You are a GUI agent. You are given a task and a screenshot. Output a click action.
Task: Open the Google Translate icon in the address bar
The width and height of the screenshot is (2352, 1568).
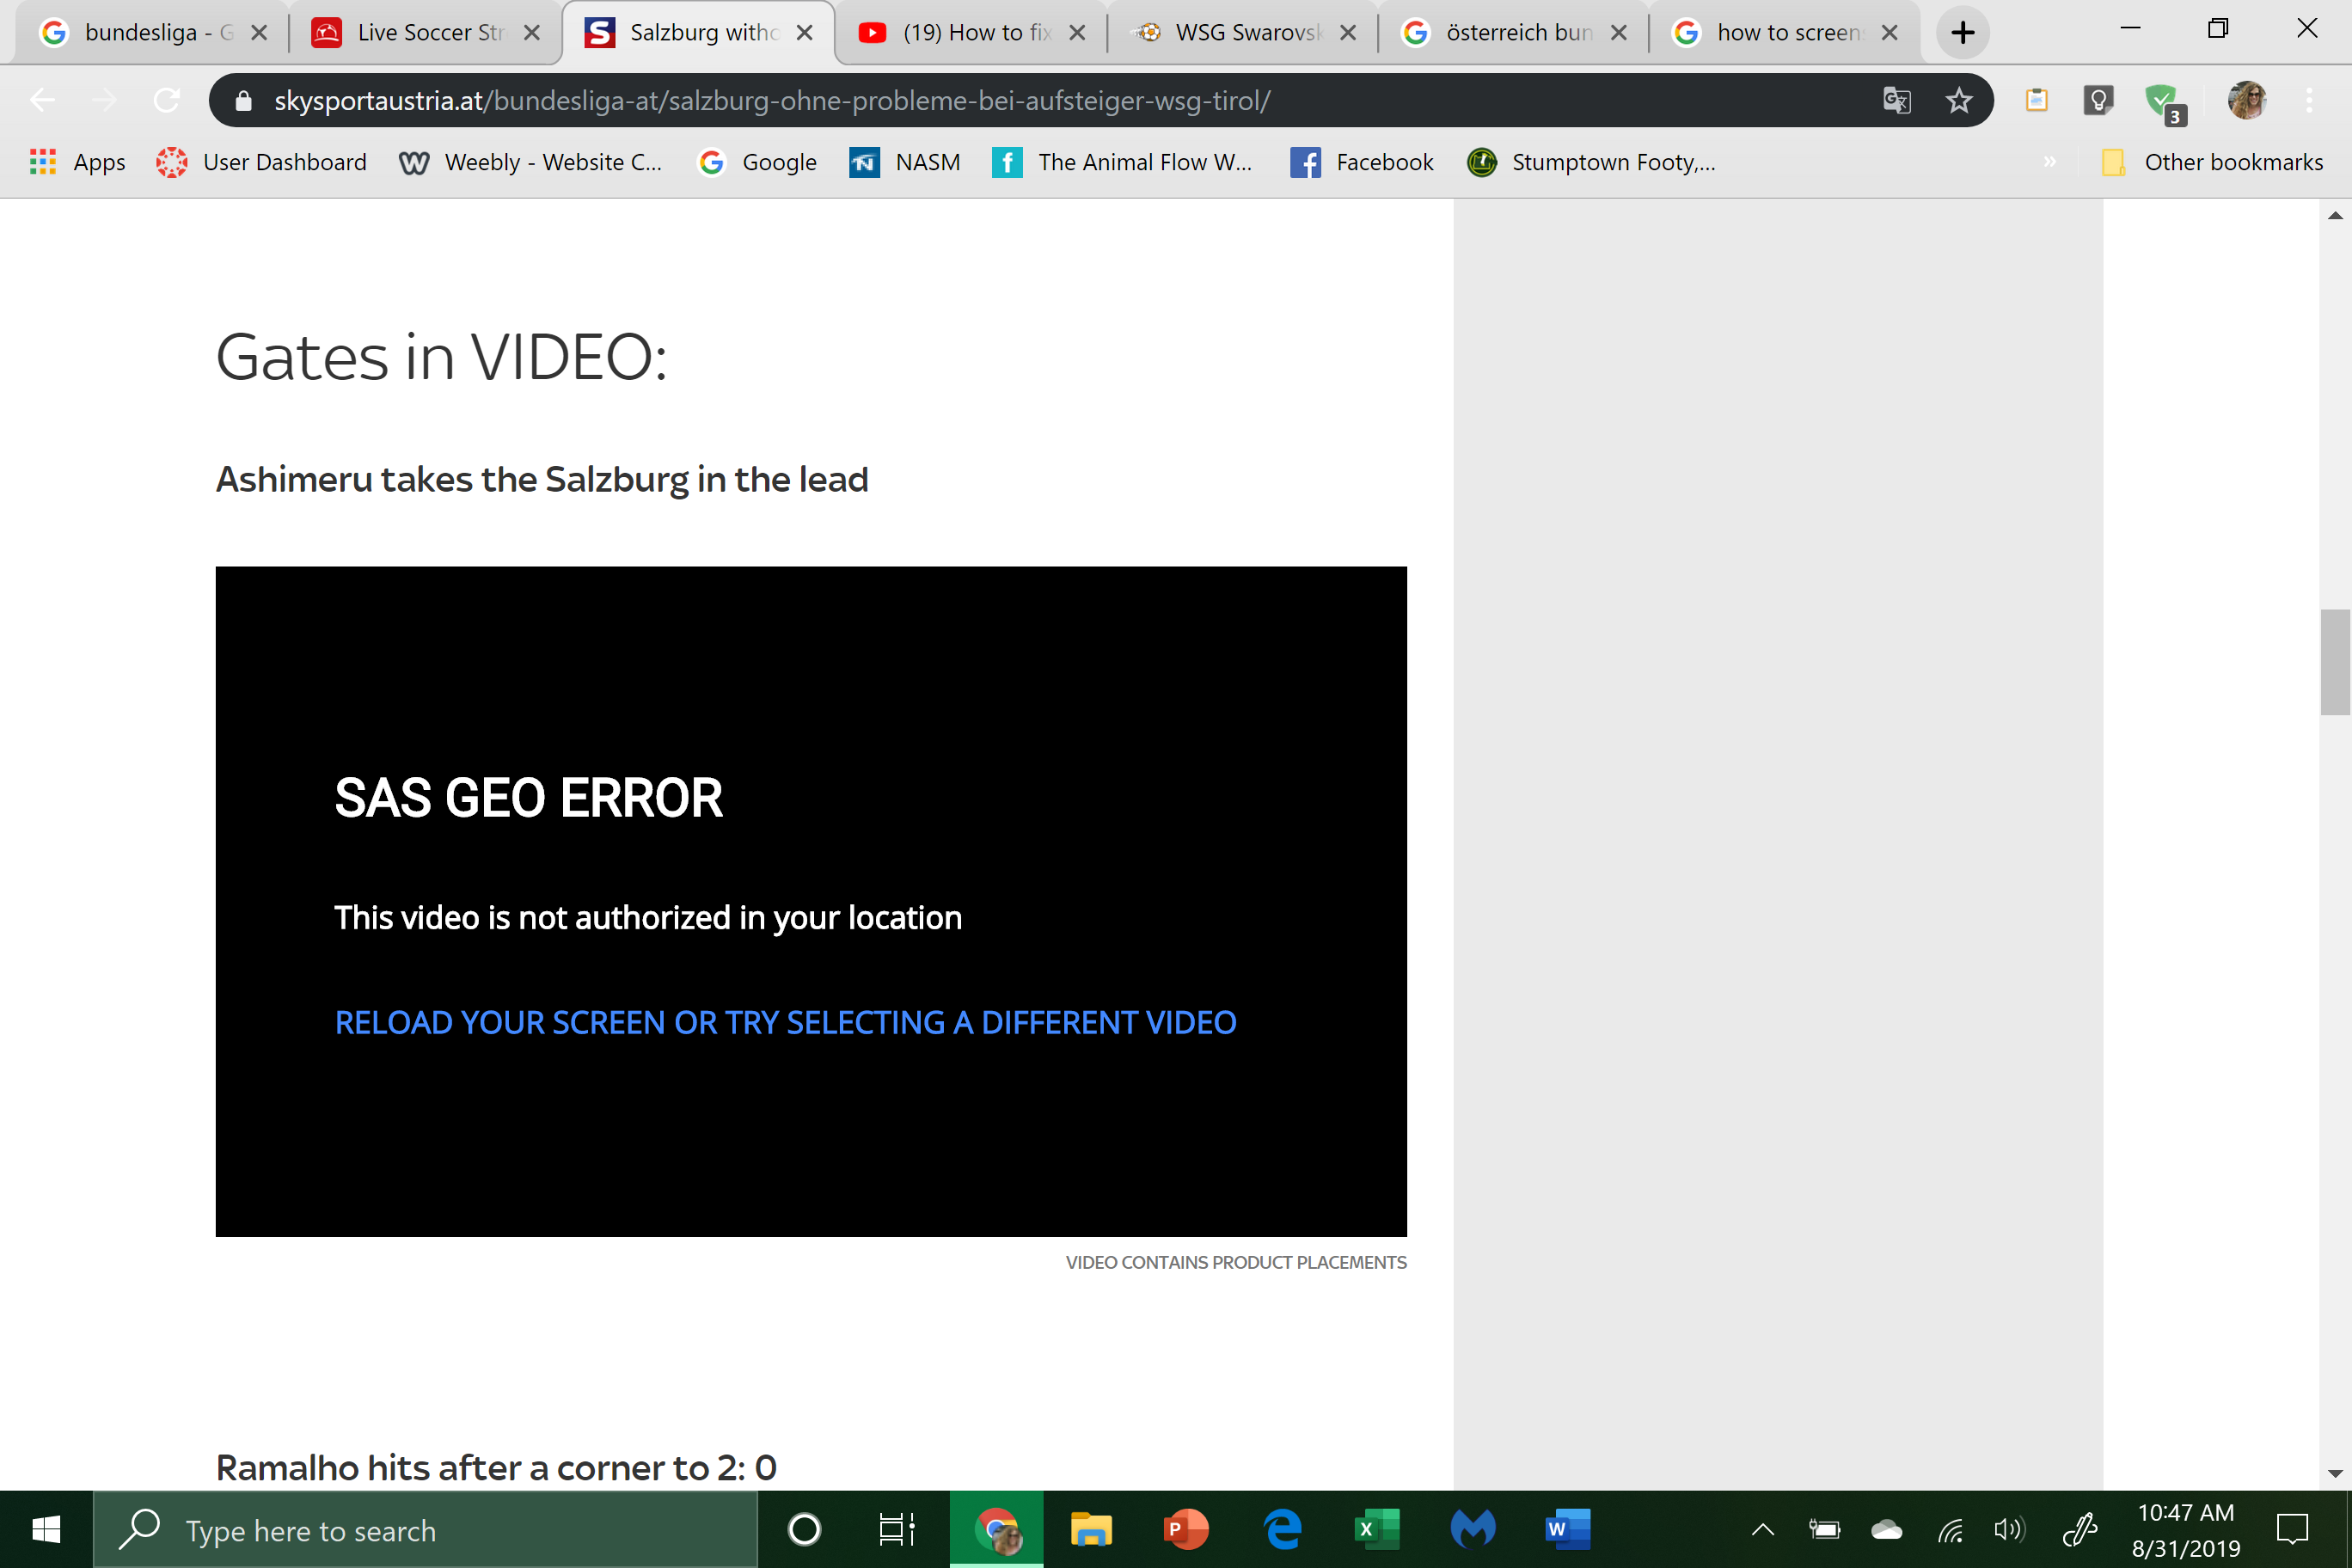point(1897,100)
